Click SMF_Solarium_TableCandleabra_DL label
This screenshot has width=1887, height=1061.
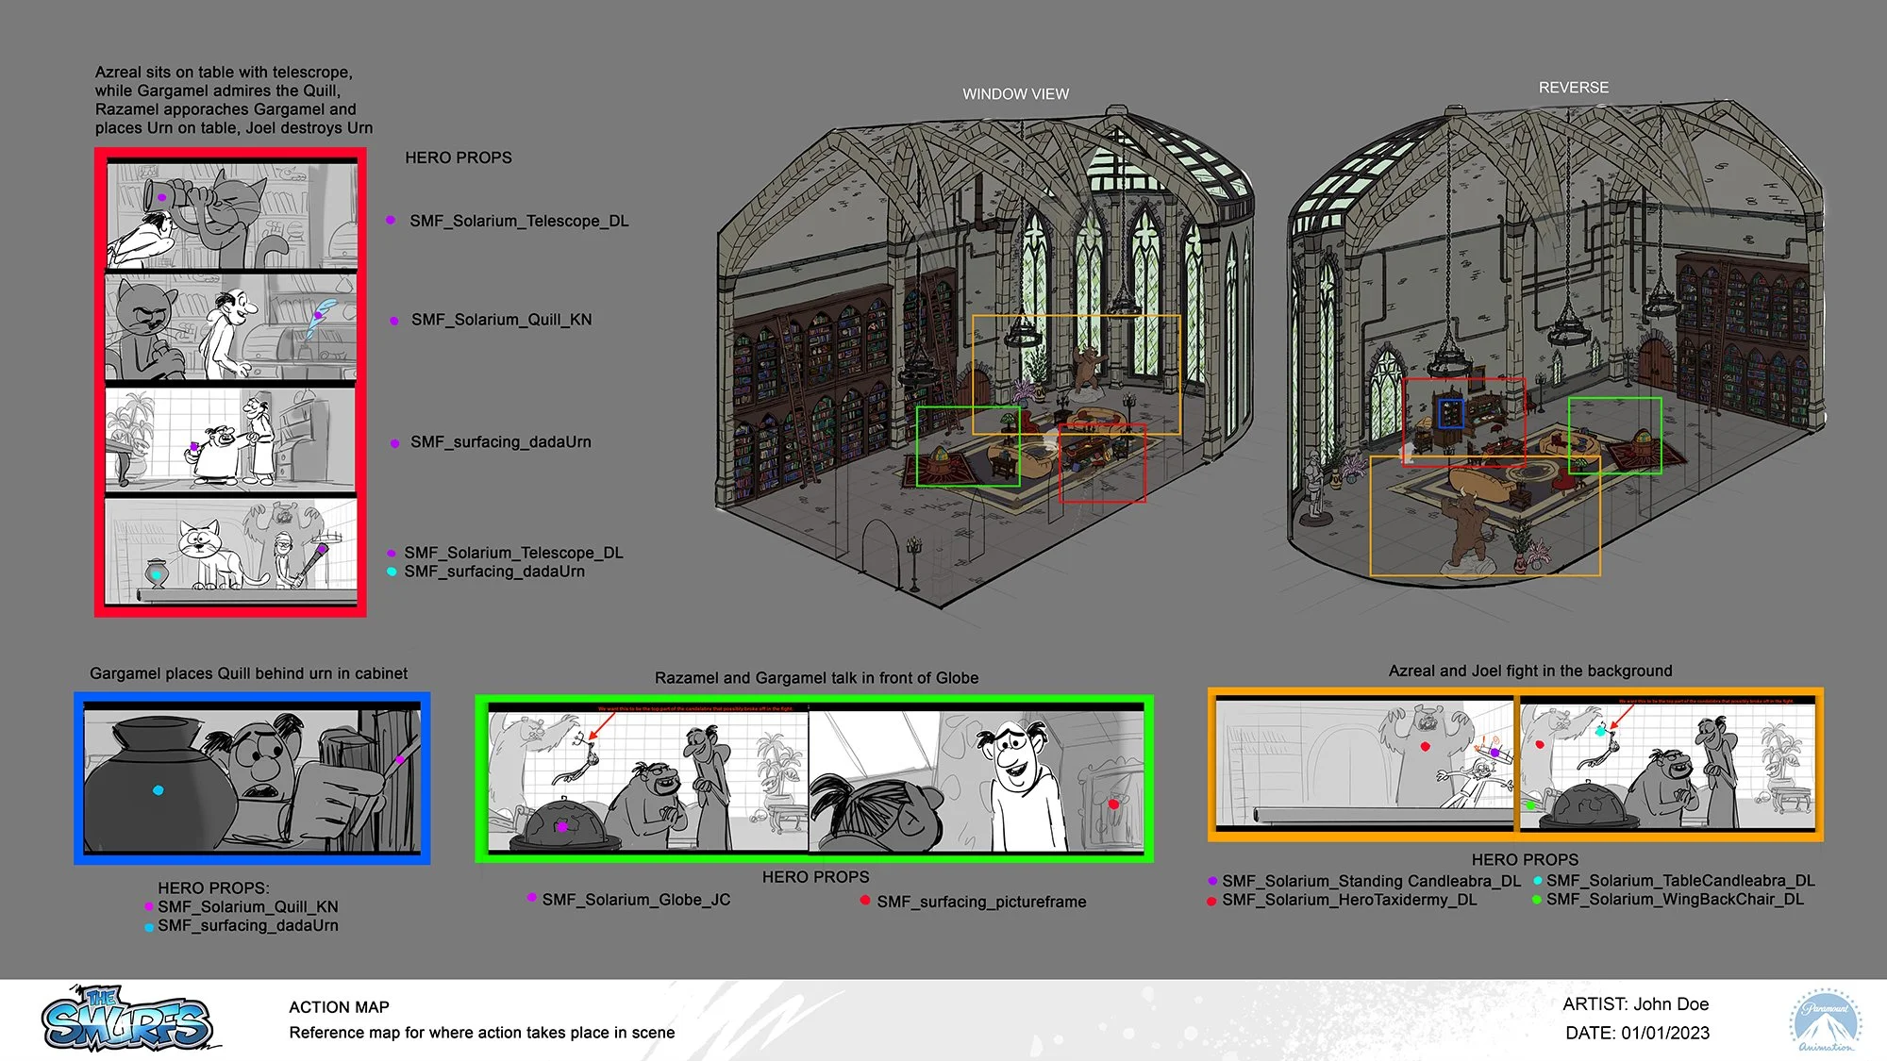click(x=1680, y=881)
